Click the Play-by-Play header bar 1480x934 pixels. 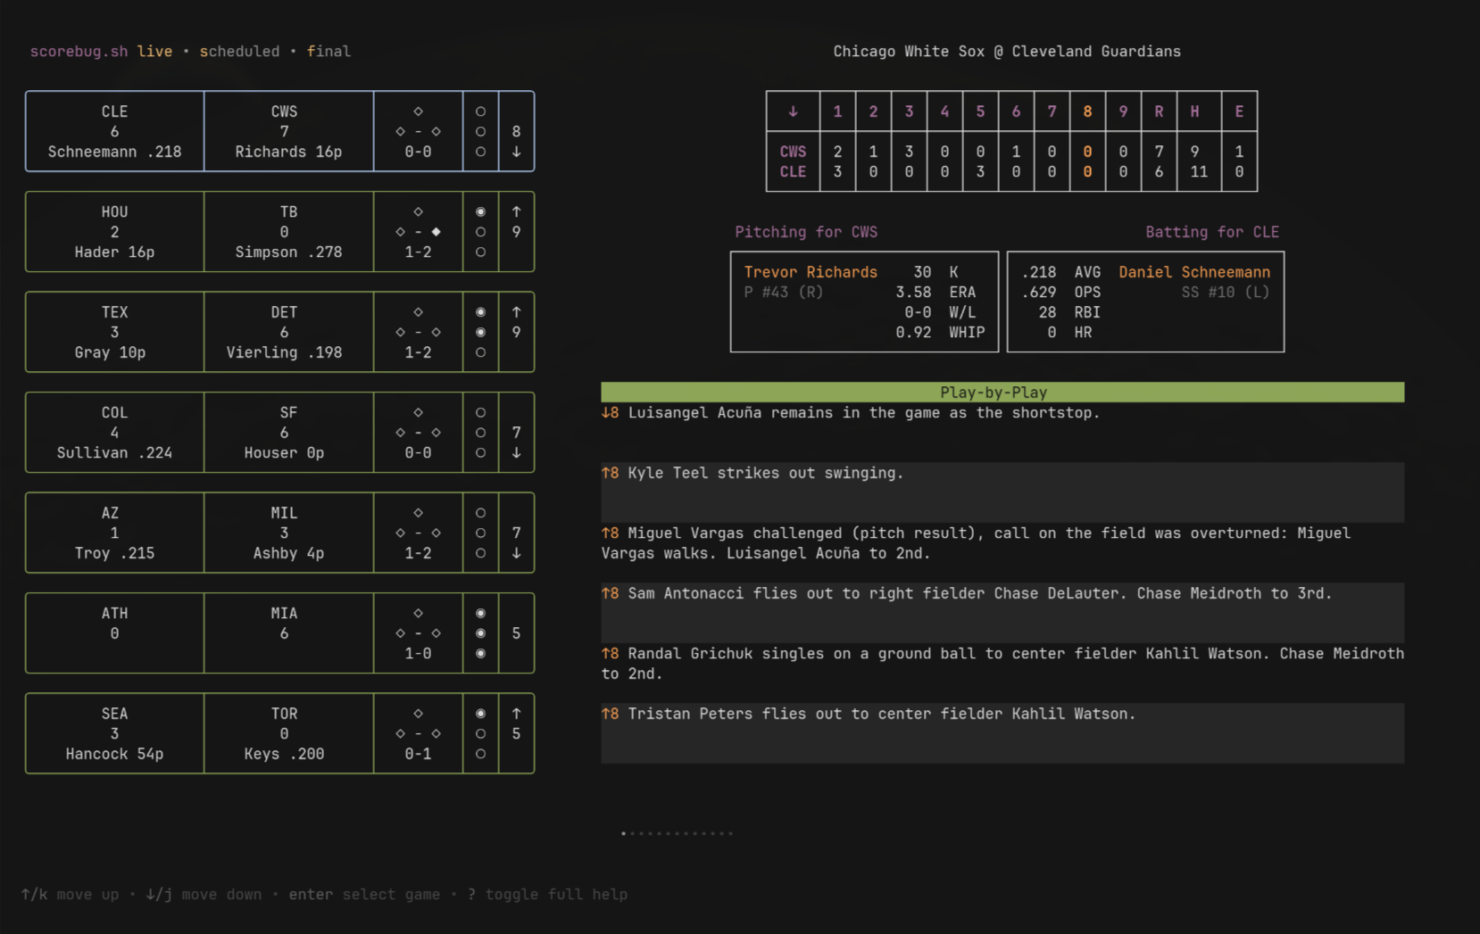tap(1002, 393)
